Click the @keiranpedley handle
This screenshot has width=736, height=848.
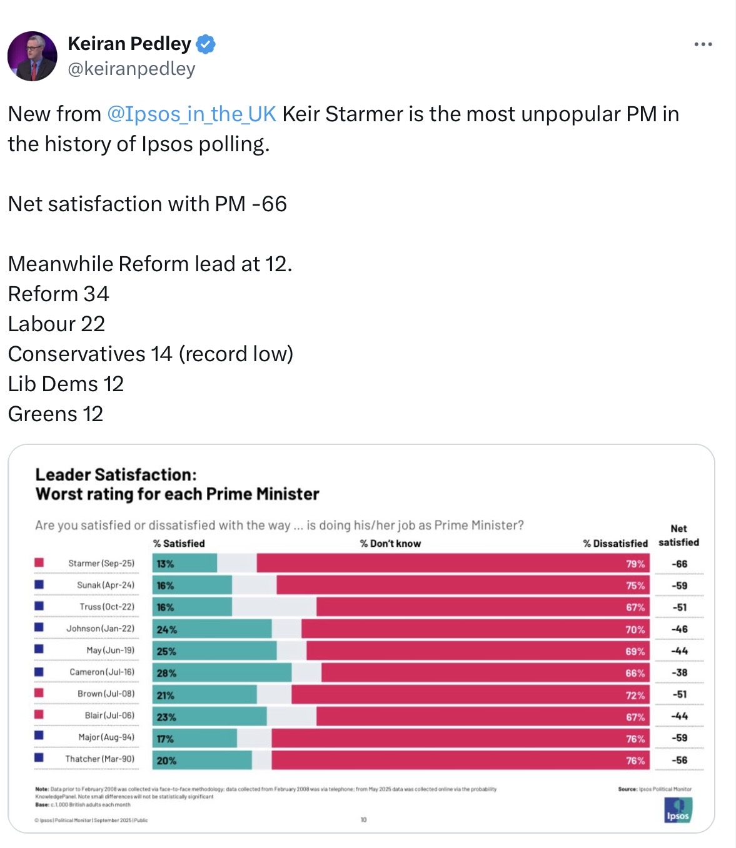point(131,69)
